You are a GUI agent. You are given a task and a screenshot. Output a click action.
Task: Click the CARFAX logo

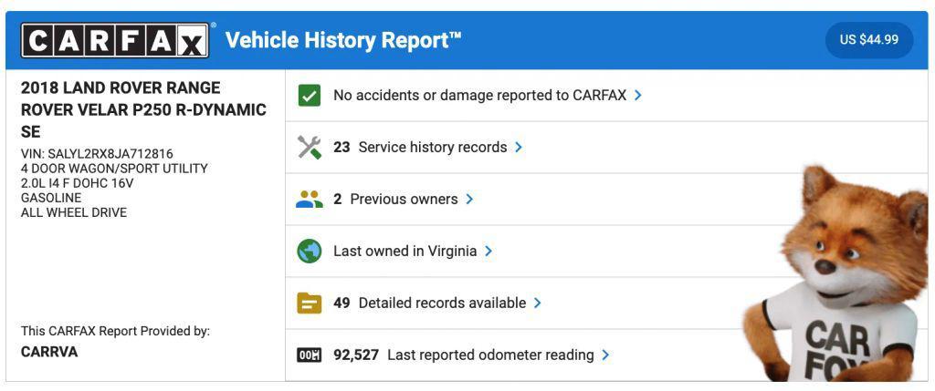click(x=115, y=40)
